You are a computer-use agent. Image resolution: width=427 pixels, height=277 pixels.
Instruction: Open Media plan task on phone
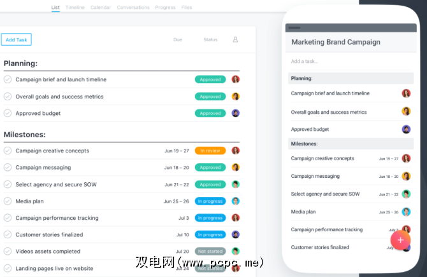pos(303,212)
